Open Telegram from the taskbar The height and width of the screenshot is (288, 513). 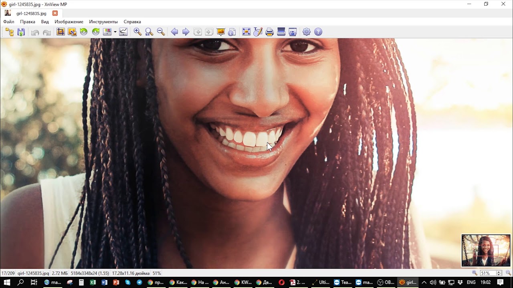[x=139, y=282]
